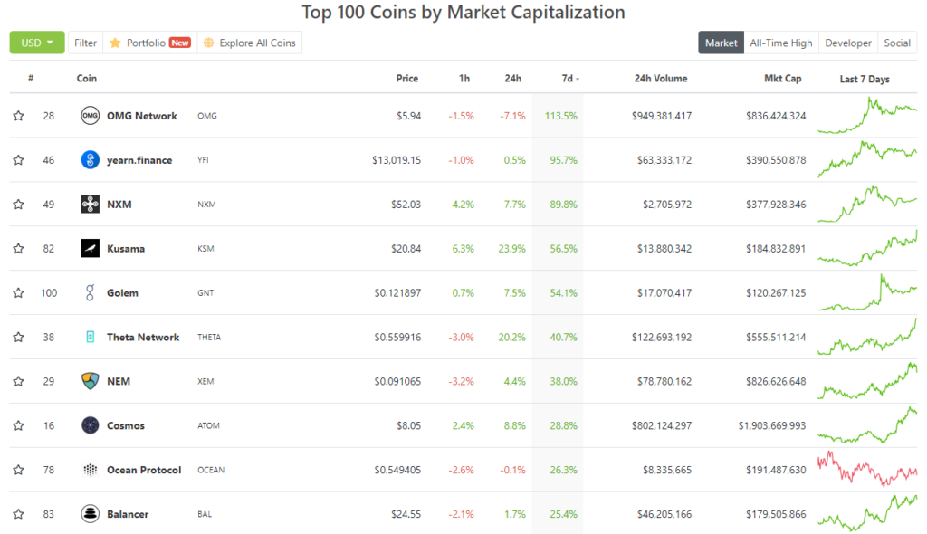This screenshot has width=927, height=534.
Task: Click the Kusama black bird logo
Action: (90, 248)
